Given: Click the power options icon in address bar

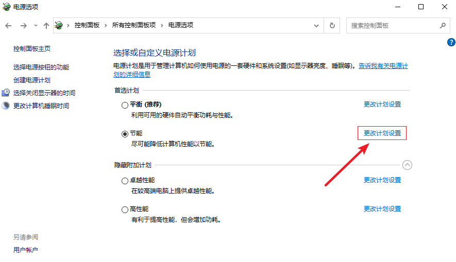Looking at the screenshot, I should coord(60,25).
